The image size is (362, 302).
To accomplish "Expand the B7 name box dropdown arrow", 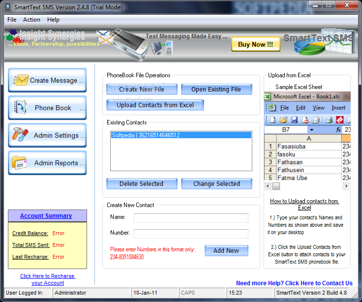I will pos(312,130).
